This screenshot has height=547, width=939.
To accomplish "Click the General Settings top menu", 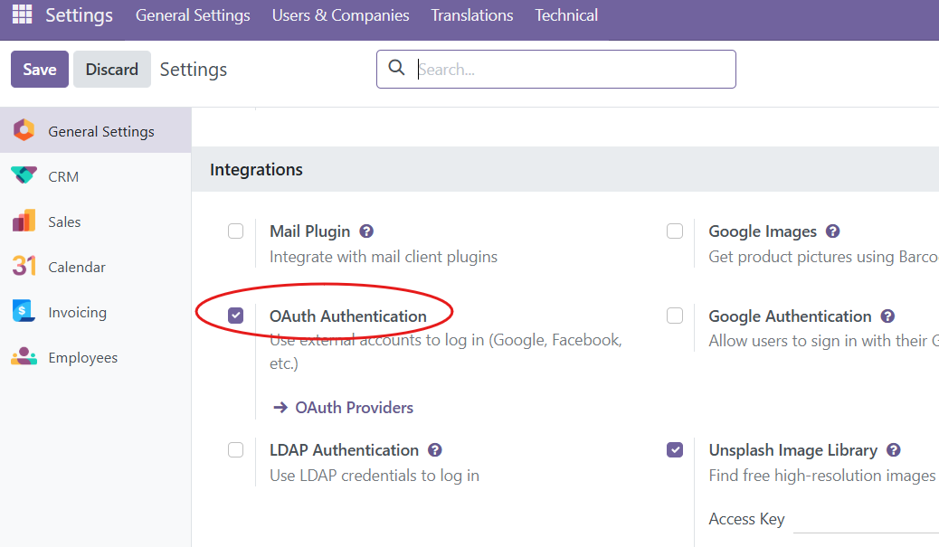I will (x=193, y=15).
